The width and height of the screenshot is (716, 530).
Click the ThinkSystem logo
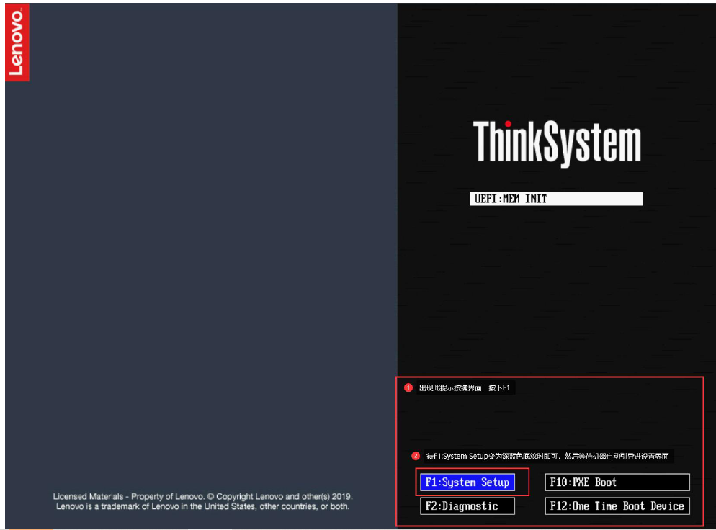pos(557,143)
